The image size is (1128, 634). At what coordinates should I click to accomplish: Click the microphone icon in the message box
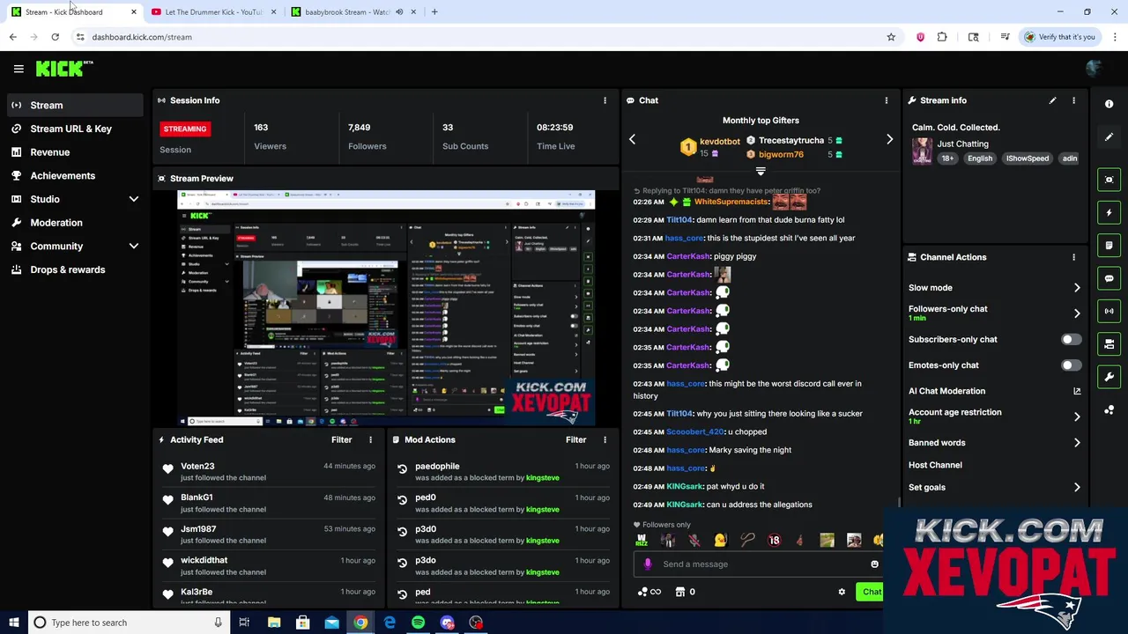coord(648,564)
